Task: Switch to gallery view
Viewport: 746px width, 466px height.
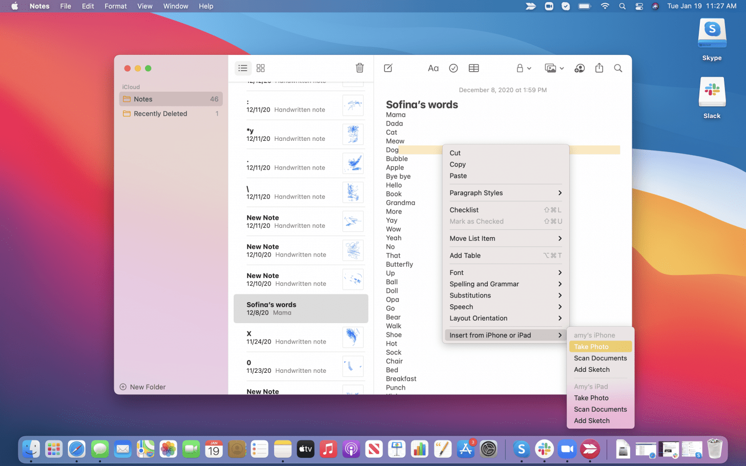Action: 261,68
